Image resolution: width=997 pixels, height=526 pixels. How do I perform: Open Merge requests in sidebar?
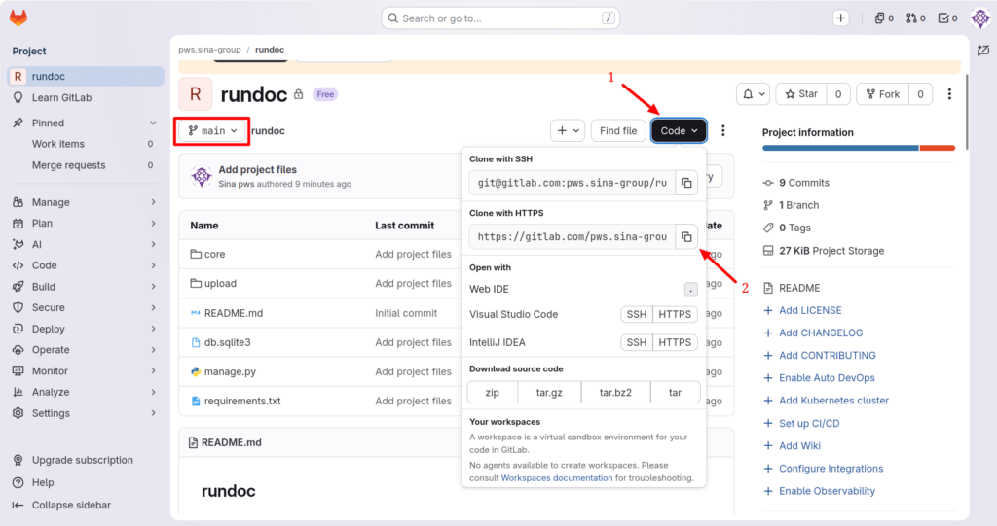[x=85, y=165]
